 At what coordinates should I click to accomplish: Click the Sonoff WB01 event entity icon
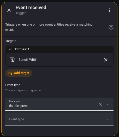[12, 60]
